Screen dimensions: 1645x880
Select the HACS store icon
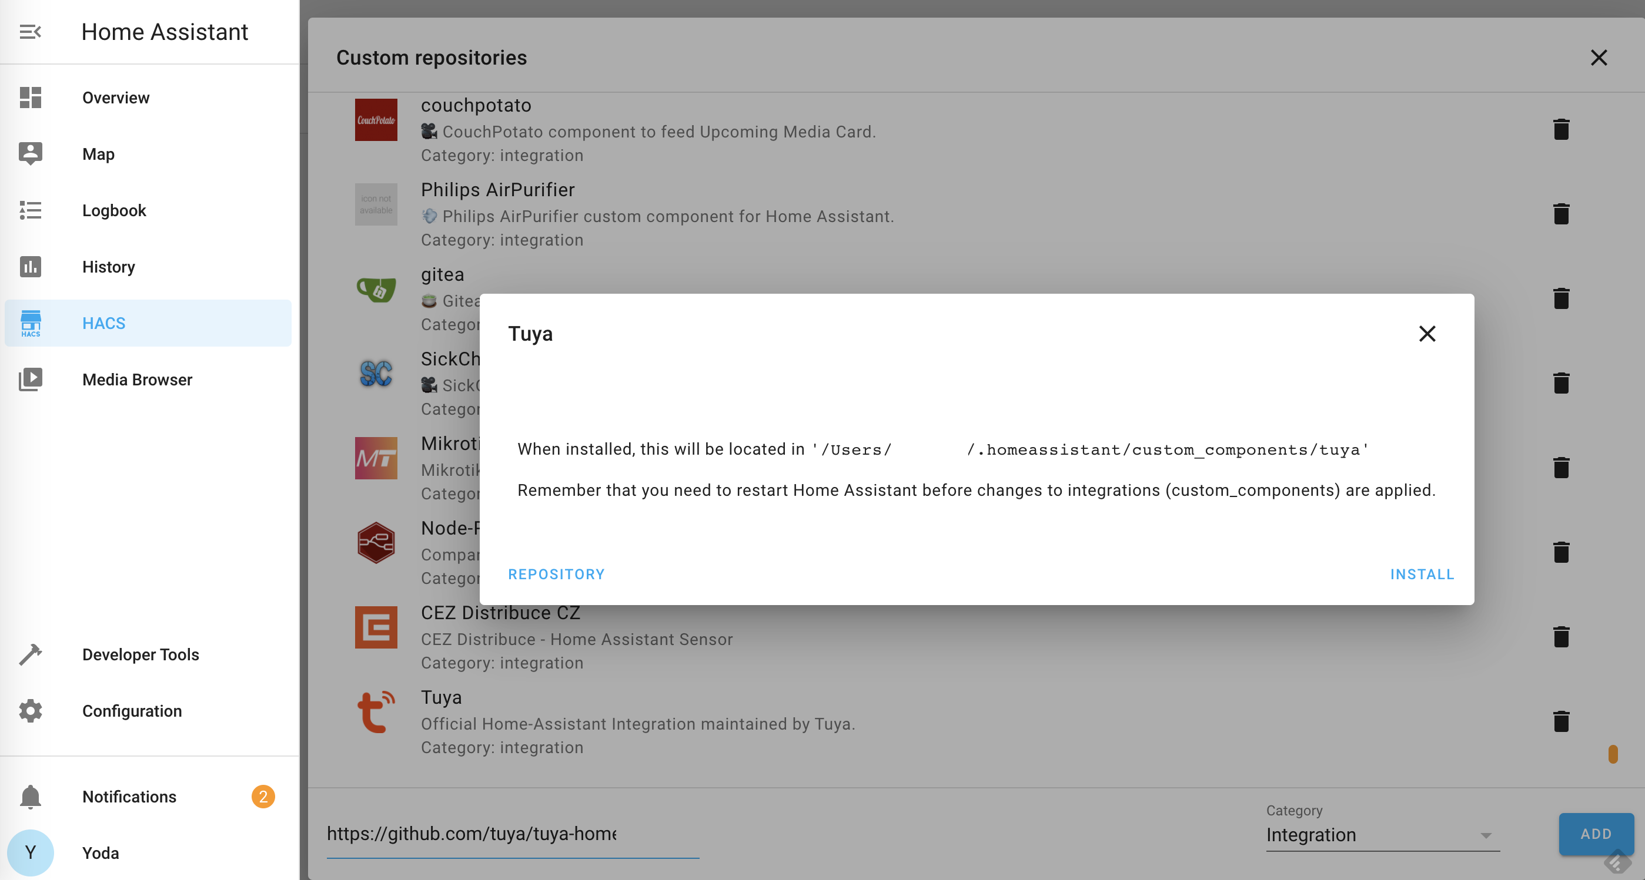30,323
